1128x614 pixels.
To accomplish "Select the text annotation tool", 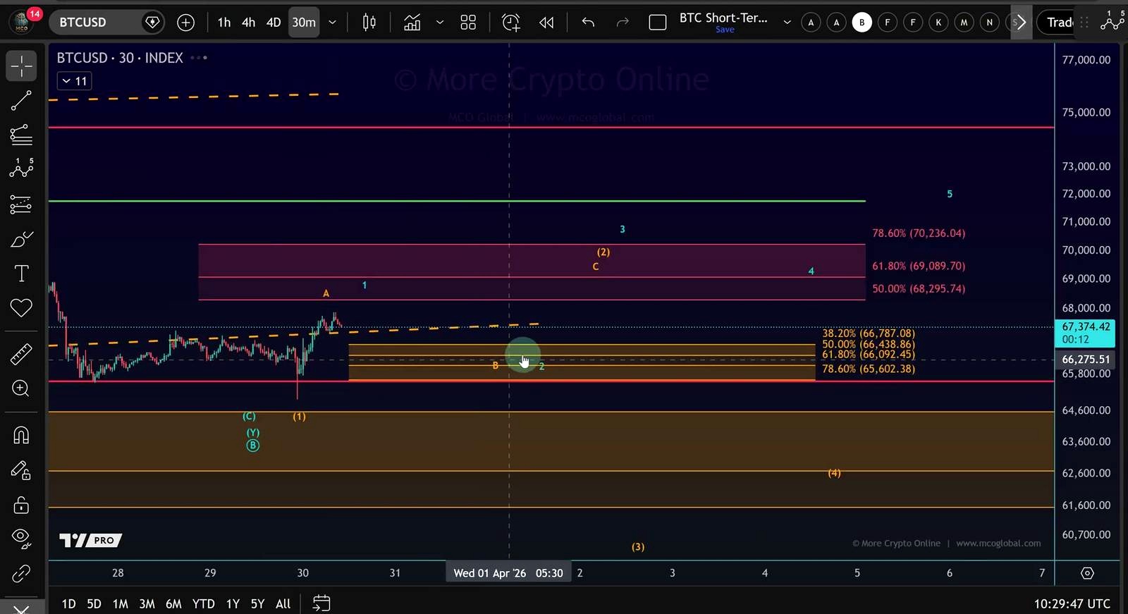I will (x=21, y=274).
